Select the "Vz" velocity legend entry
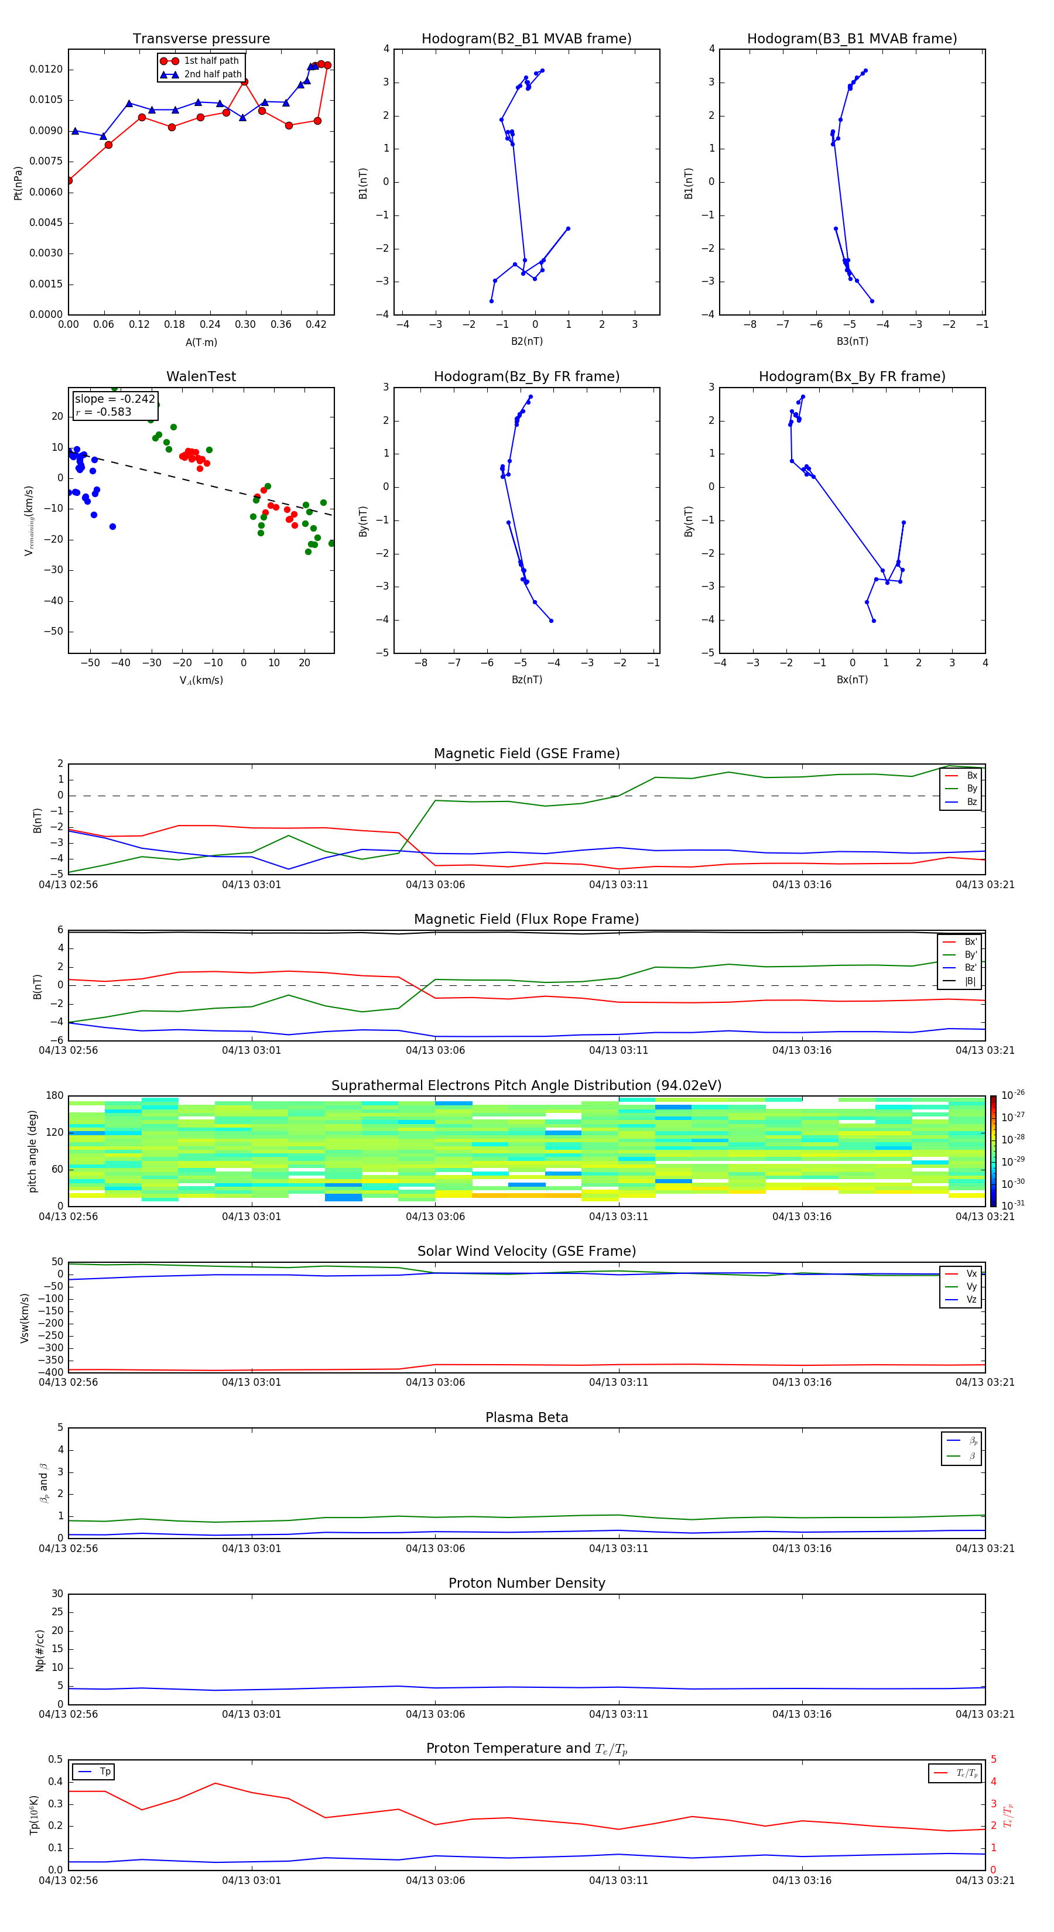1054x1932 pixels. [x=961, y=1300]
